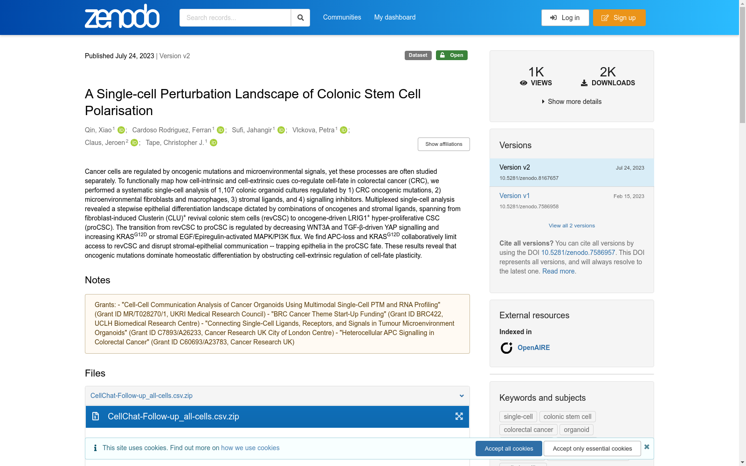Select the colorectal cancer keyword tag
Image resolution: width=746 pixels, height=466 pixels.
point(528,430)
